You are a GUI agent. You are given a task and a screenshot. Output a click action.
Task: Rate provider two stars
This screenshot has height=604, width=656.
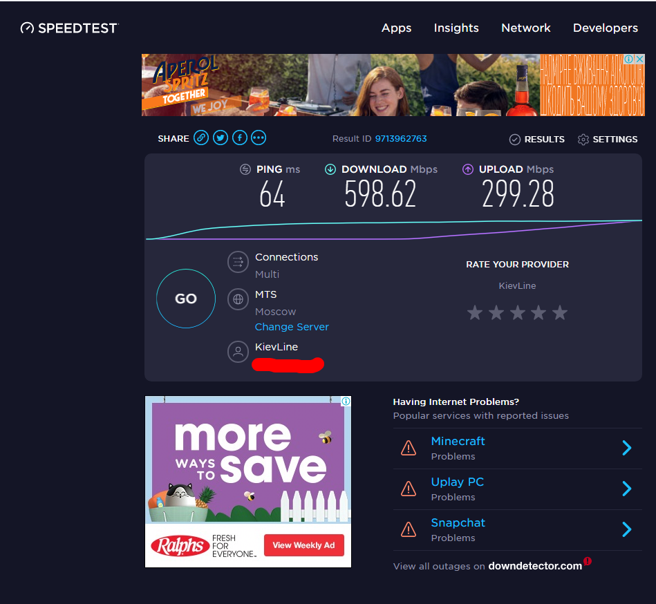pyautogui.click(x=496, y=312)
